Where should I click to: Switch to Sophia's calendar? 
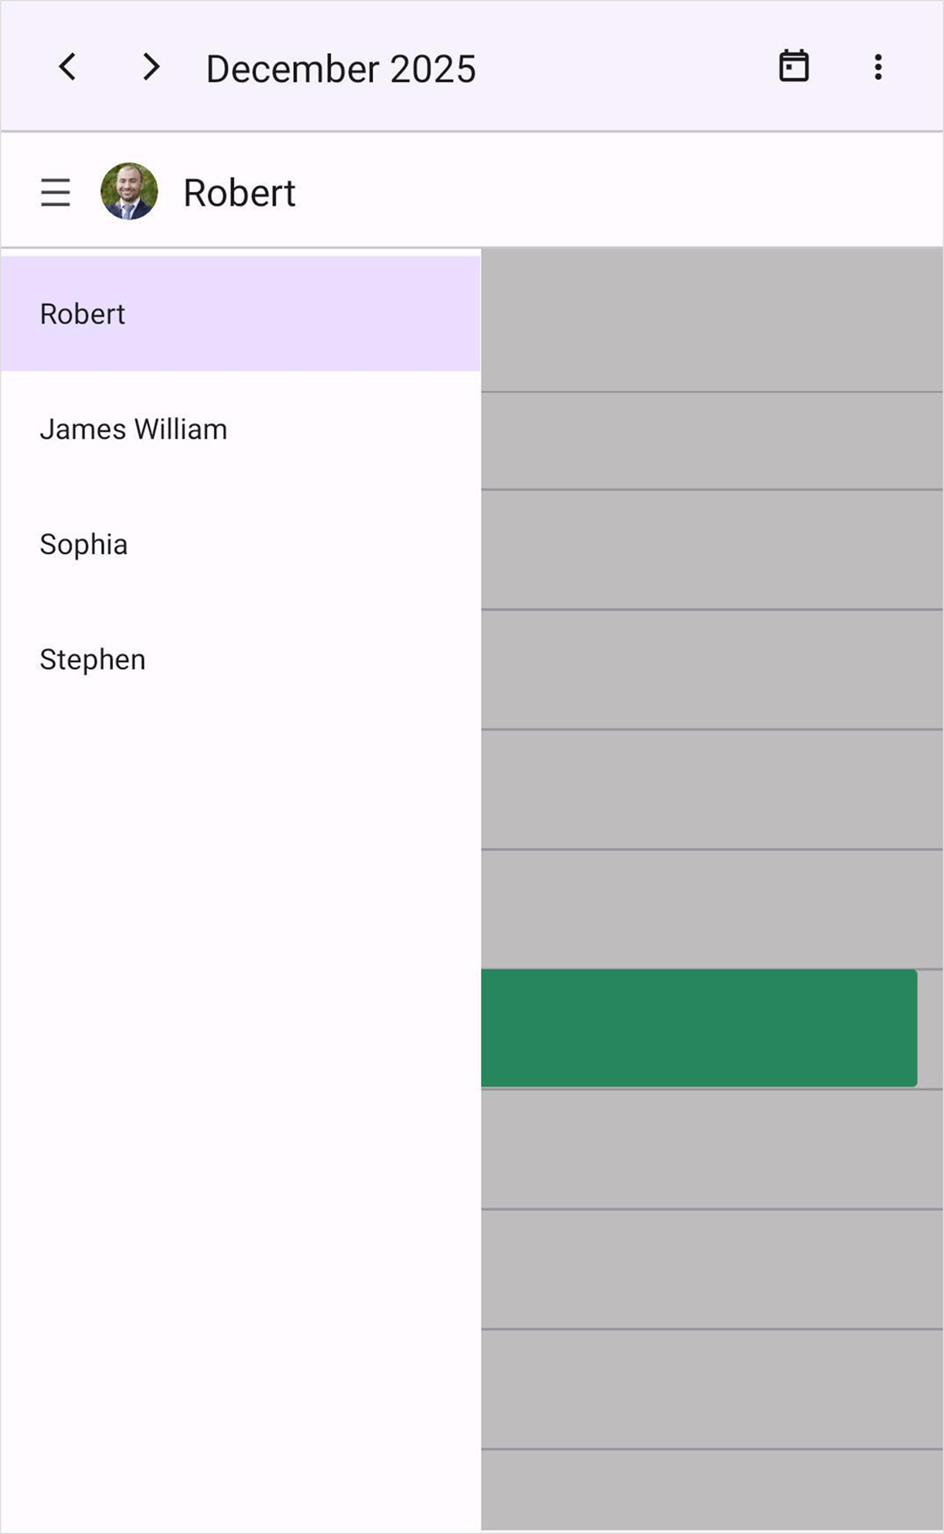point(83,545)
